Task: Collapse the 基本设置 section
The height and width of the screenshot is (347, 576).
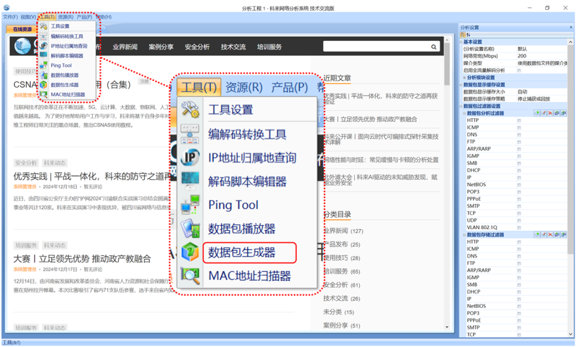Action: tap(460, 42)
